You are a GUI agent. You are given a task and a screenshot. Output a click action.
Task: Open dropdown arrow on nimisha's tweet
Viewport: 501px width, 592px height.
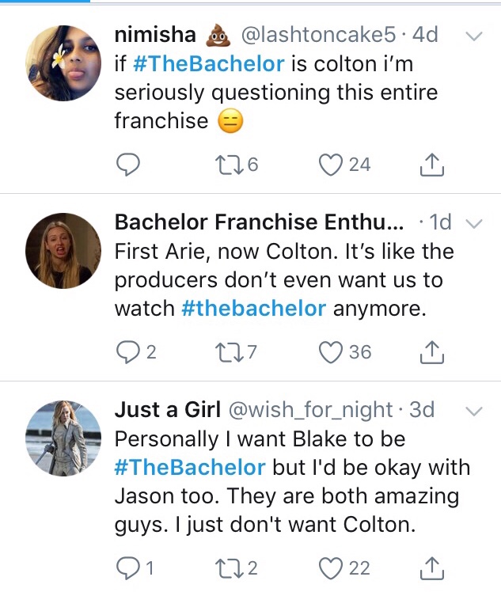[x=473, y=36]
